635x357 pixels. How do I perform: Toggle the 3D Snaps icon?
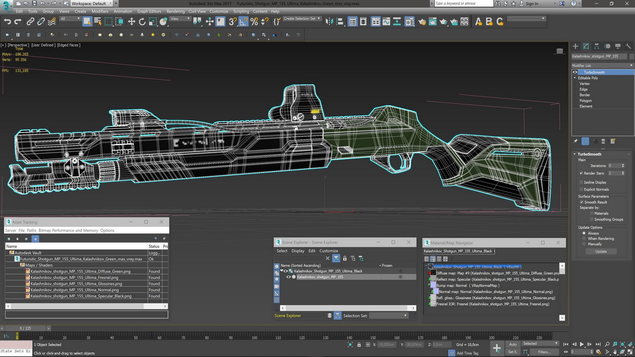click(x=233, y=22)
